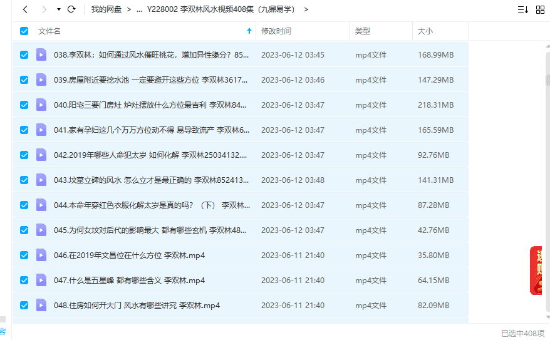Switch to grid view layout
The height and width of the screenshot is (340, 550).
[540, 9]
